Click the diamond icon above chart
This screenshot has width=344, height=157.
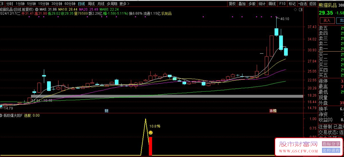(x=295, y=10)
